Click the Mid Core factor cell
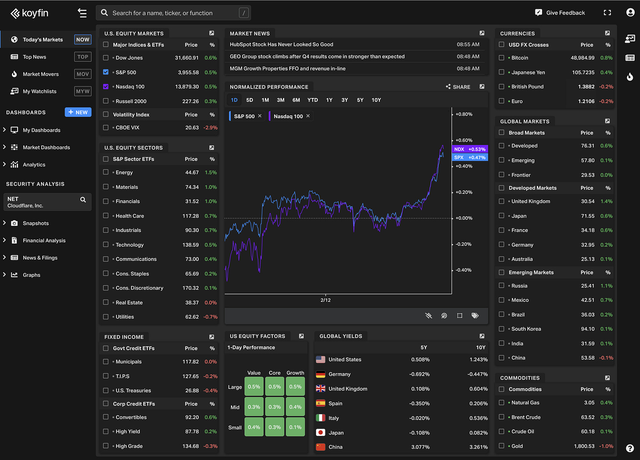The width and height of the screenshot is (640, 460). pyautogui.click(x=275, y=407)
